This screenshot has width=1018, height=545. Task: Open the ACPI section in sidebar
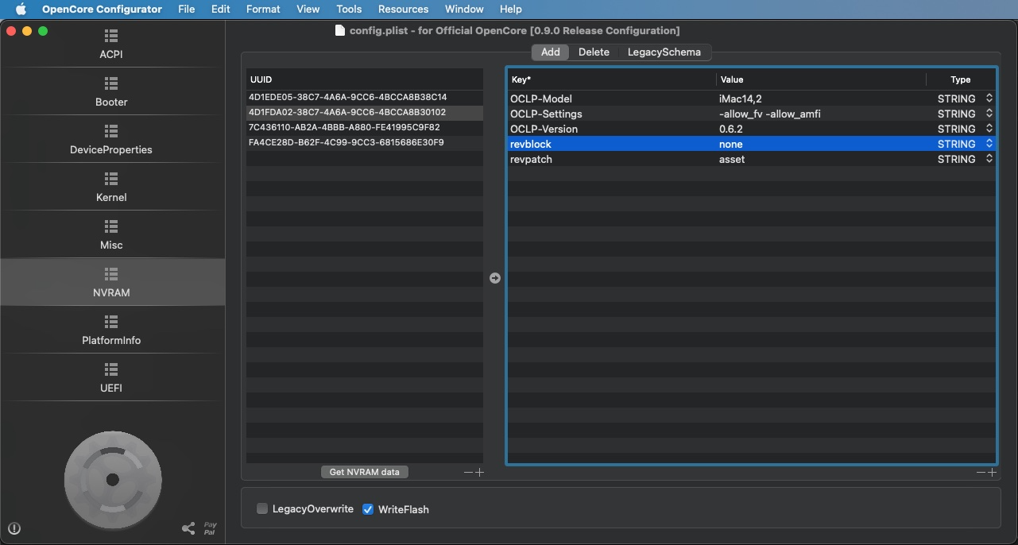(x=111, y=44)
